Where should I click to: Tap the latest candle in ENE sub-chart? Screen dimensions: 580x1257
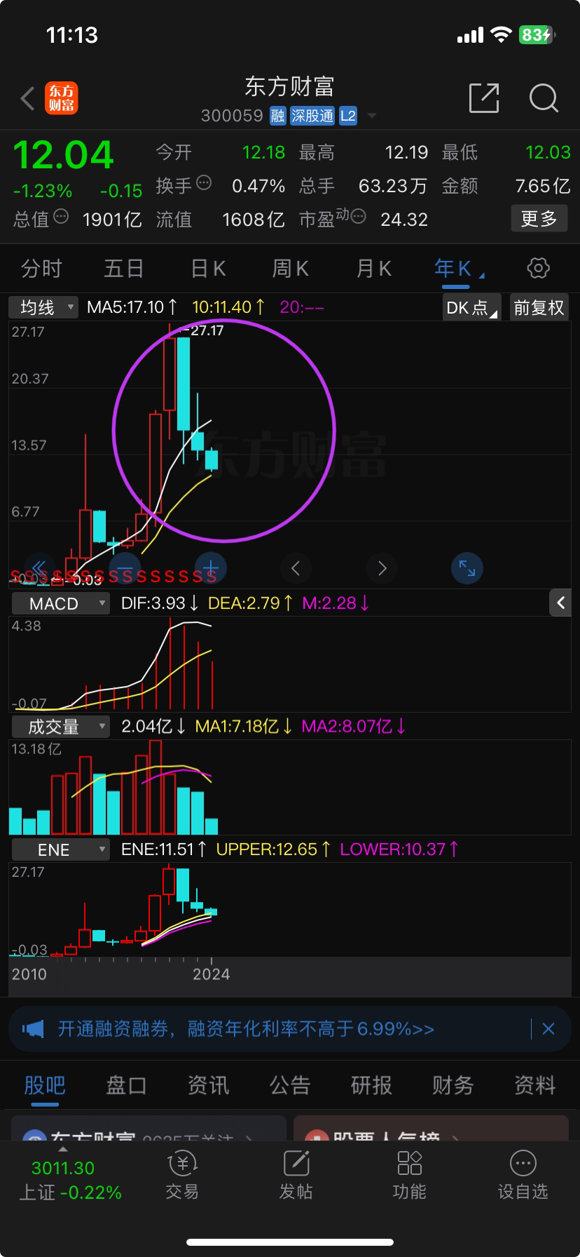[212, 912]
